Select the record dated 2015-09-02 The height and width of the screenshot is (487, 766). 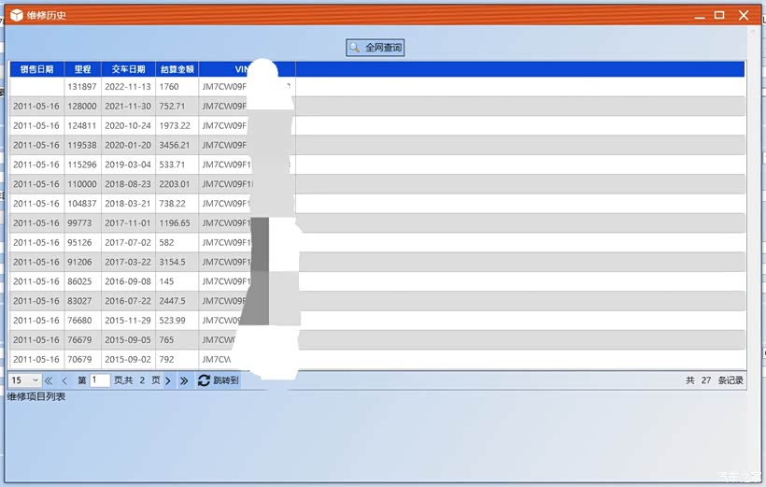tap(127, 359)
